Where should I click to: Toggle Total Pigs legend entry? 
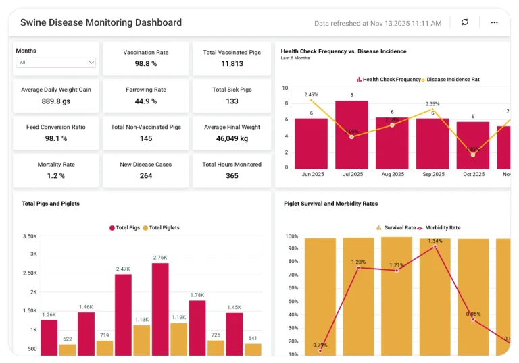[x=125, y=228]
